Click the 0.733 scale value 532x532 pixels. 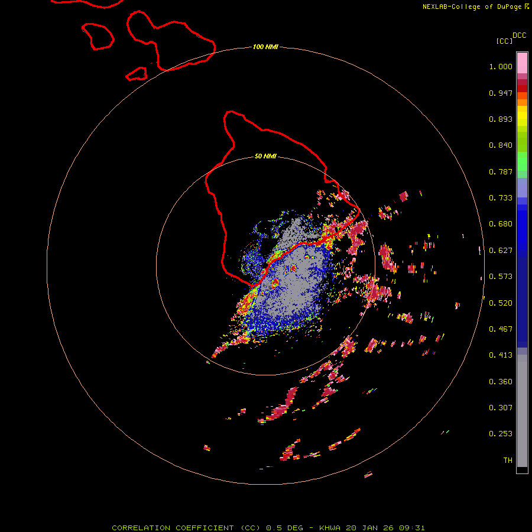(x=501, y=198)
